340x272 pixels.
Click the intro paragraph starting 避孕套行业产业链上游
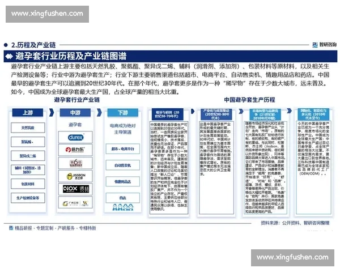tap(170, 79)
